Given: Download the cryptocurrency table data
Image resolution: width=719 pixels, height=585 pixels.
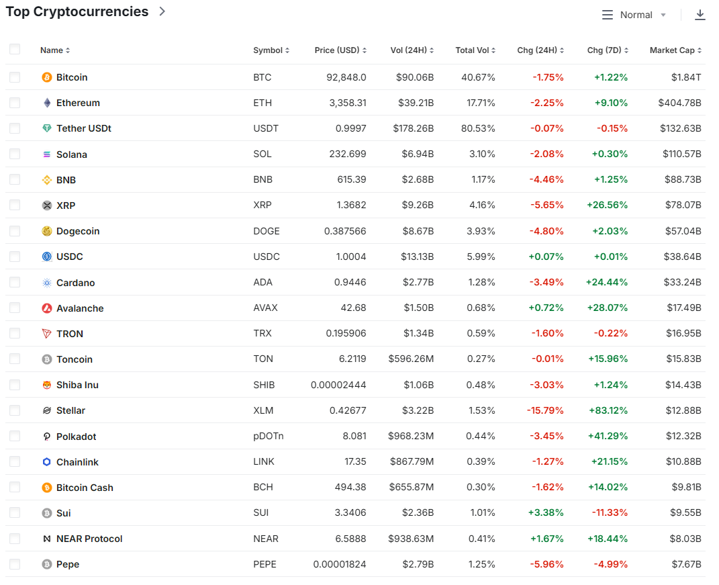Looking at the screenshot, I should point(700,15).
